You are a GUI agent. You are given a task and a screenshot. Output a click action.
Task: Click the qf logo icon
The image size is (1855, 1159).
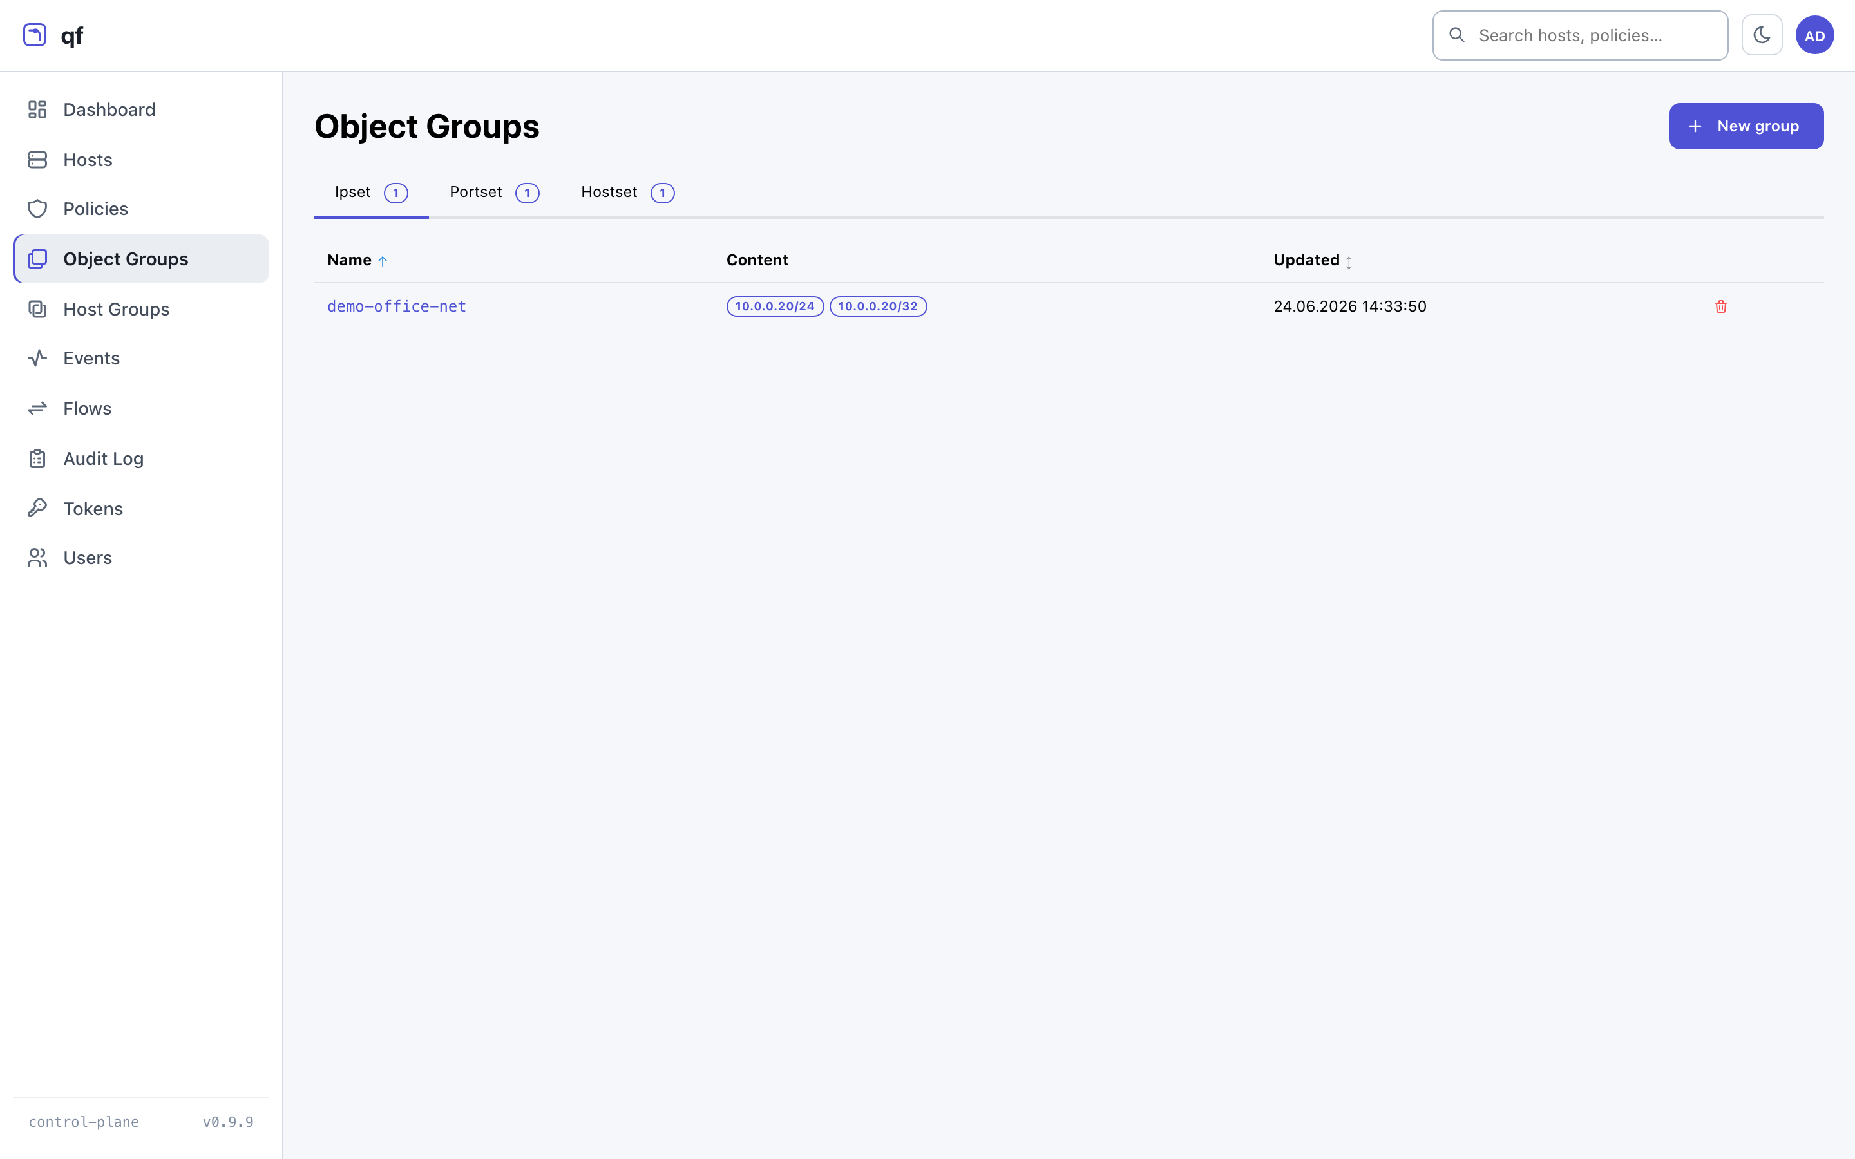[x=35, y=35]
